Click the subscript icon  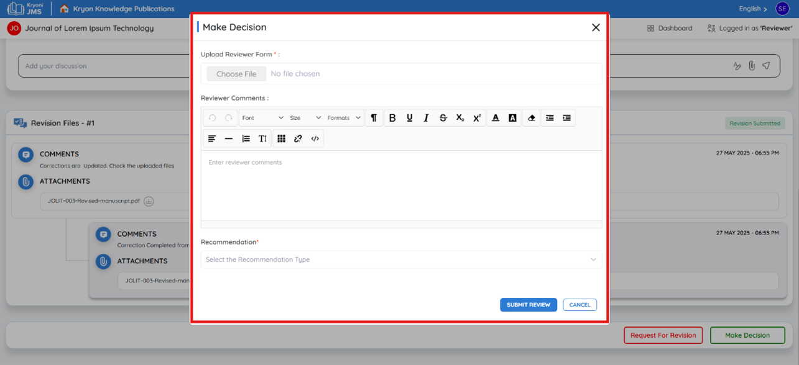pos(460,118)
